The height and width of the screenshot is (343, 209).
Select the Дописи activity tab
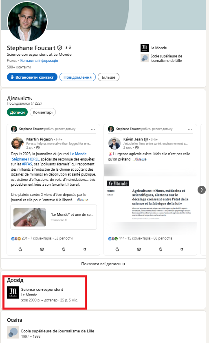click(x=17, y=112)
